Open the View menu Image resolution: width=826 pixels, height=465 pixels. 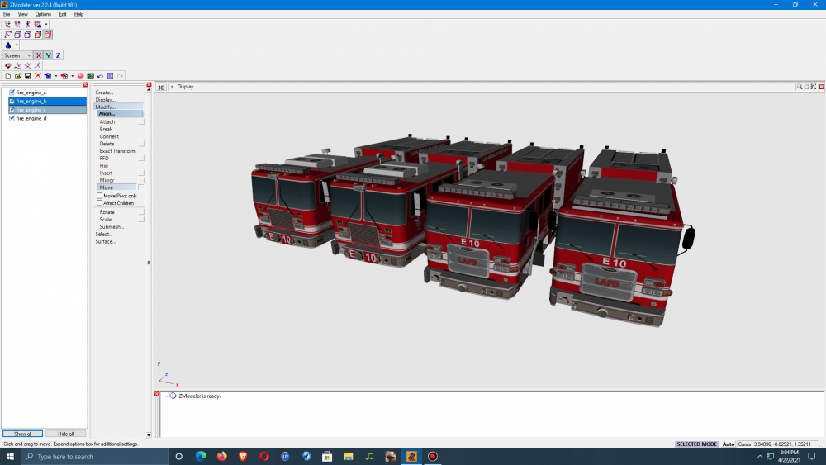22,14
